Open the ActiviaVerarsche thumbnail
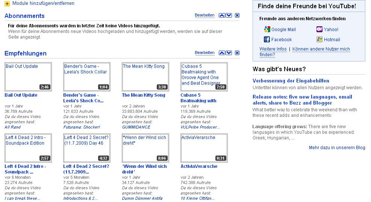 tap(204, 148)
